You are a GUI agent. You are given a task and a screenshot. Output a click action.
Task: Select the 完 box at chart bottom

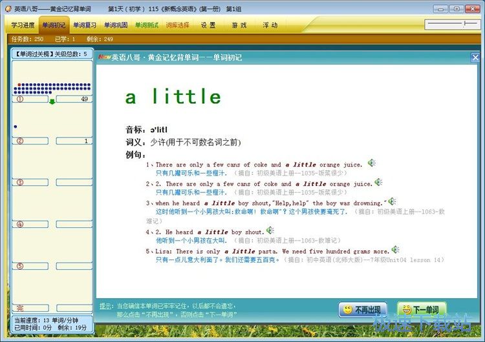(30, 308)
